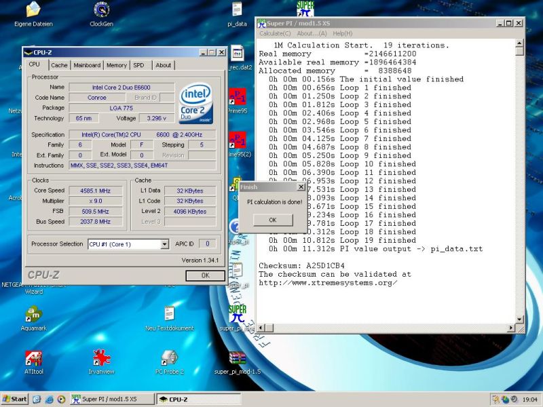Open Internet Explorer from quick launch
Viewport: 543px width, 407px height.
pos(49,400)
